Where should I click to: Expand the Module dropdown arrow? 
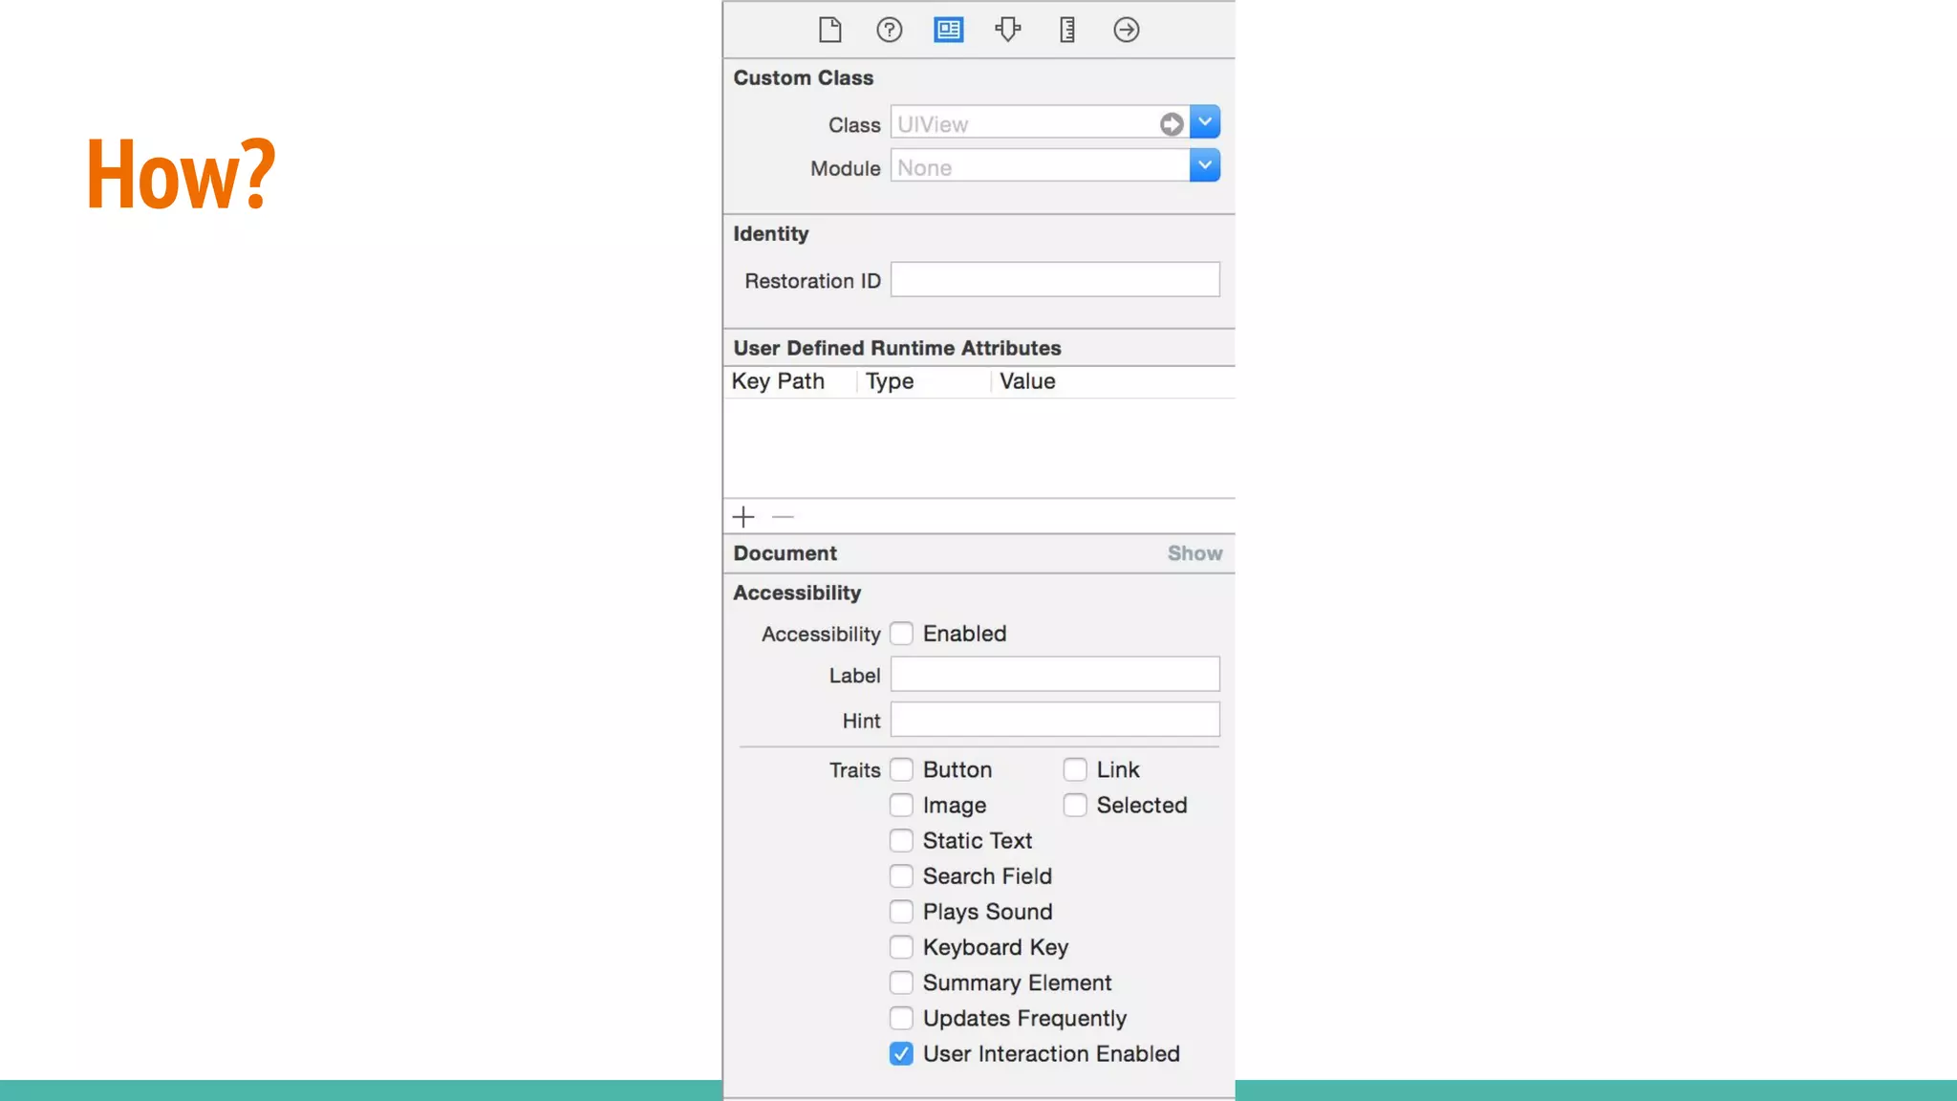click(x=1205, y=166)
